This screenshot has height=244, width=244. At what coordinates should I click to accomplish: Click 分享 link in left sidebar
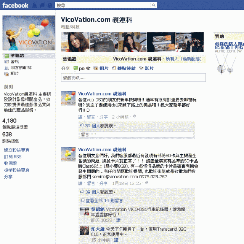(8, 177)
